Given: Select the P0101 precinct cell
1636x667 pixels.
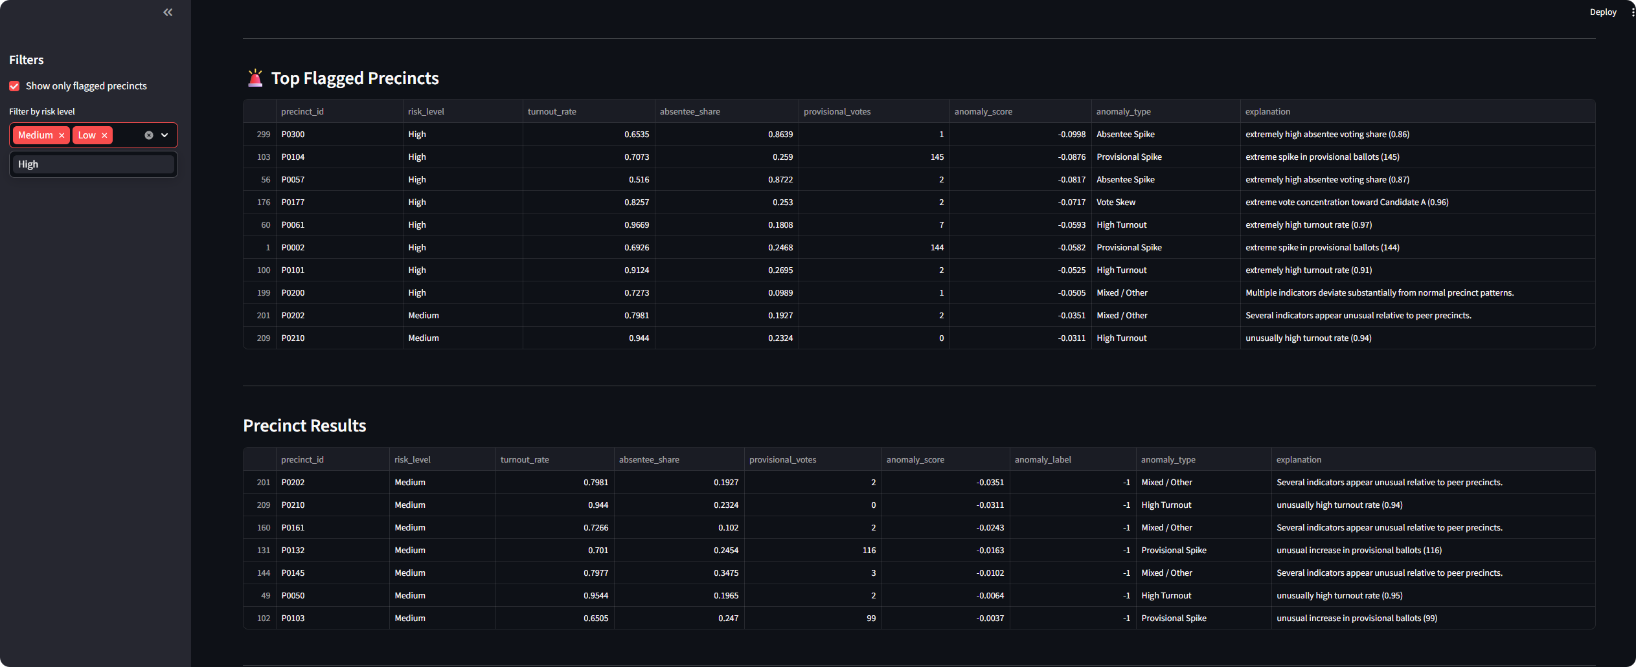Looking at the screenshot, I should coord(339,270).
